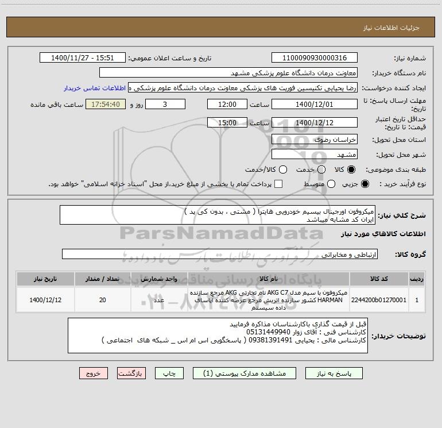
Task: Open مشاهده مدارک پیوستی (1) button
Action: point(245,373)
